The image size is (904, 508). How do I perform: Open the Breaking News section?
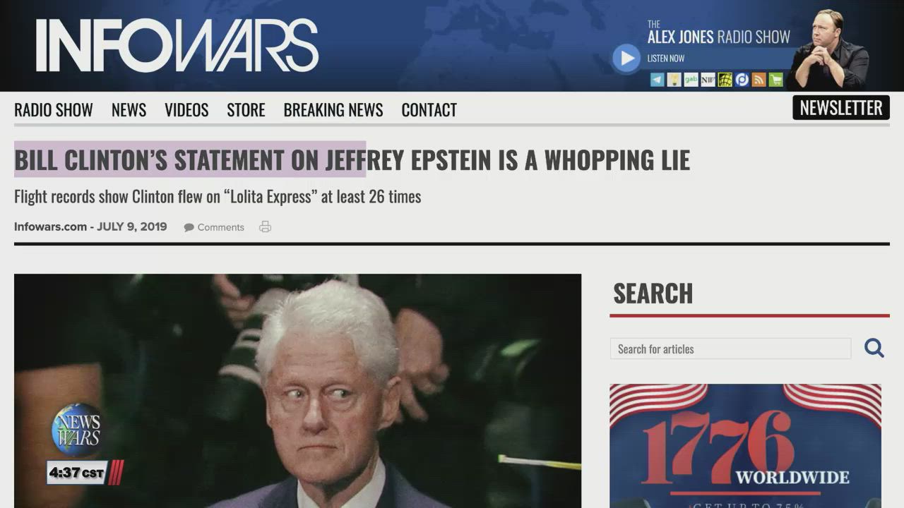coord(333,110)
